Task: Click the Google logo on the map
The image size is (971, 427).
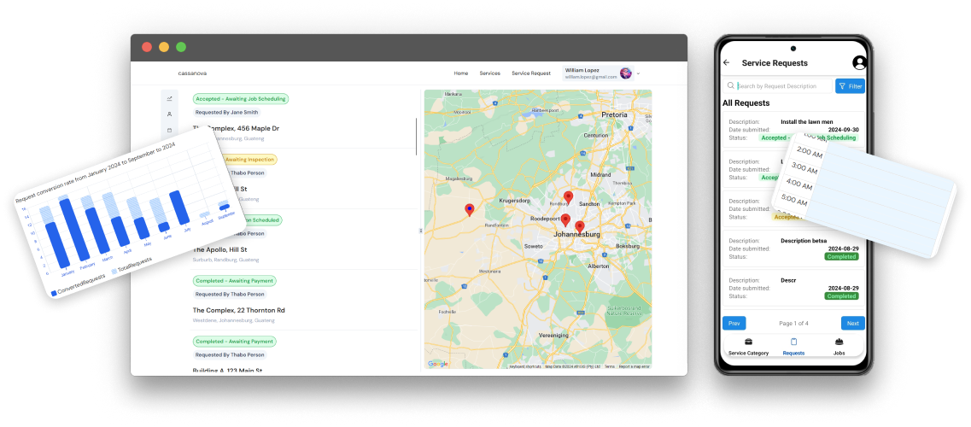Action: pos(438,364)
